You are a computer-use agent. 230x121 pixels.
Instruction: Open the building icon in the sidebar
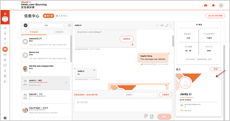coord(5,76)
